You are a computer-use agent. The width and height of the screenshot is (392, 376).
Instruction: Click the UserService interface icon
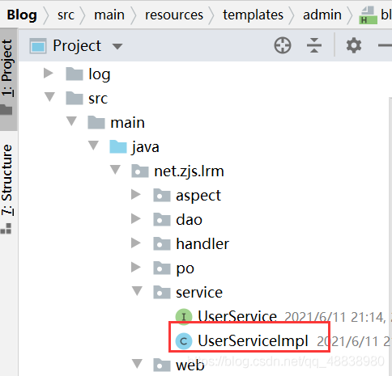coord(184,317)
